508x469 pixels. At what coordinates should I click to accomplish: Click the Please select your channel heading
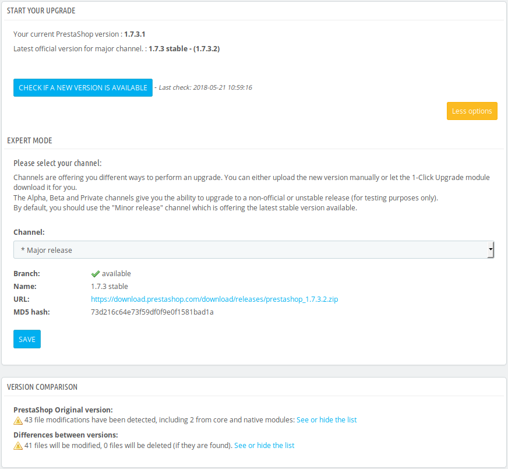[x=58, y=163]
